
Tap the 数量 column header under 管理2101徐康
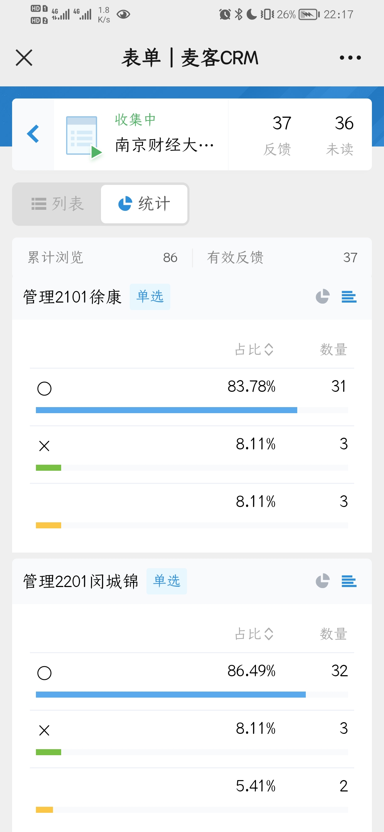[333, 350]
